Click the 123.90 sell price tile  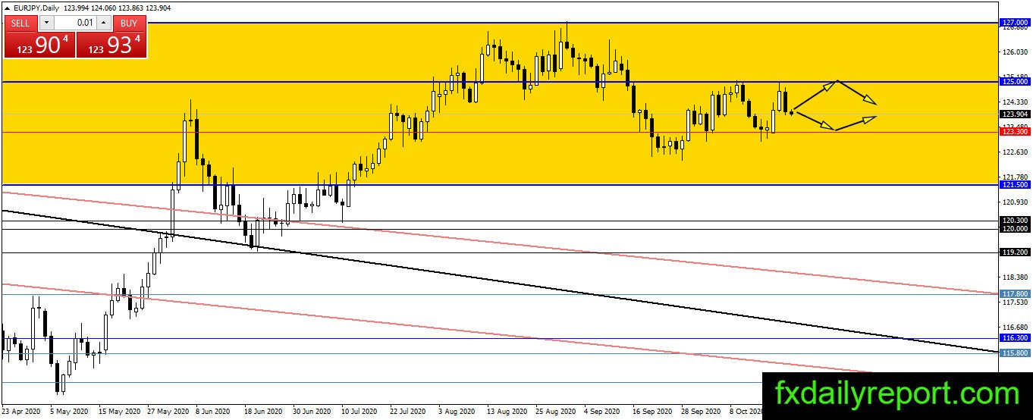tap(39, 45)
